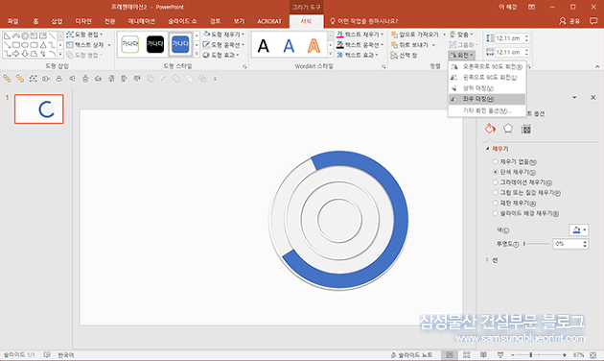Viewport: 604px width, 361px height.
Task: Switch to reading view in the status bar
Action: click(483, 355)
